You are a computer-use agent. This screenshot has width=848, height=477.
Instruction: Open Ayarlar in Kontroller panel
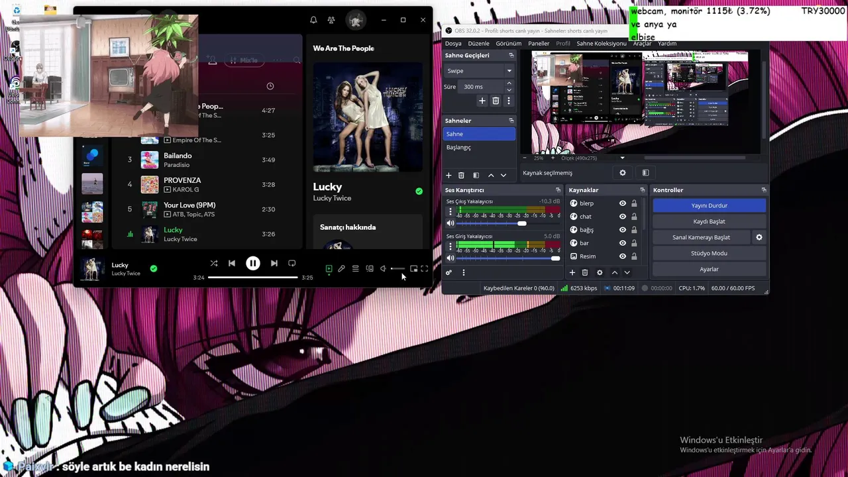coord(709,269)
